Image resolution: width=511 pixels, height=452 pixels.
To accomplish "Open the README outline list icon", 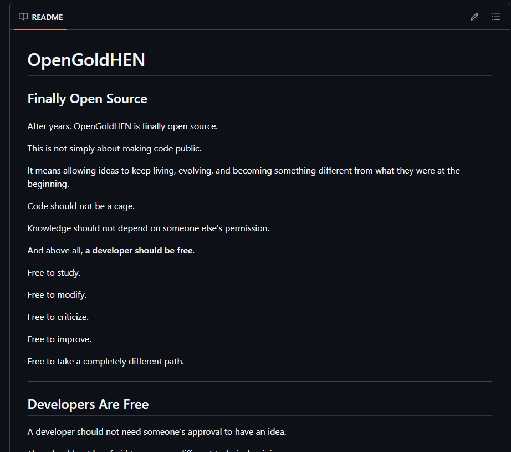I will coord(495,17).
